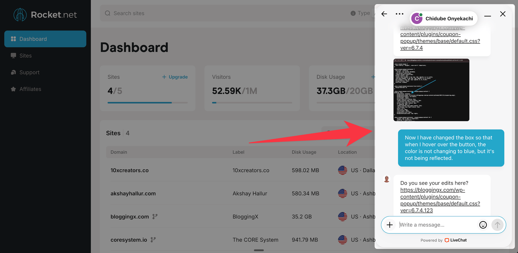
Task: Open the chat three-dots options menu
Action: 399,14
